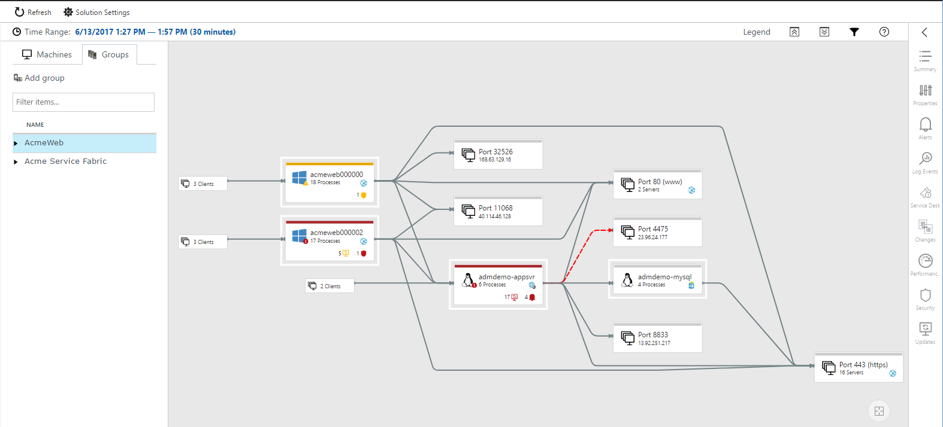The height and width of the screenshot is (427, 943).
Task: Open the Log Events panel icon
Action: 925,159
